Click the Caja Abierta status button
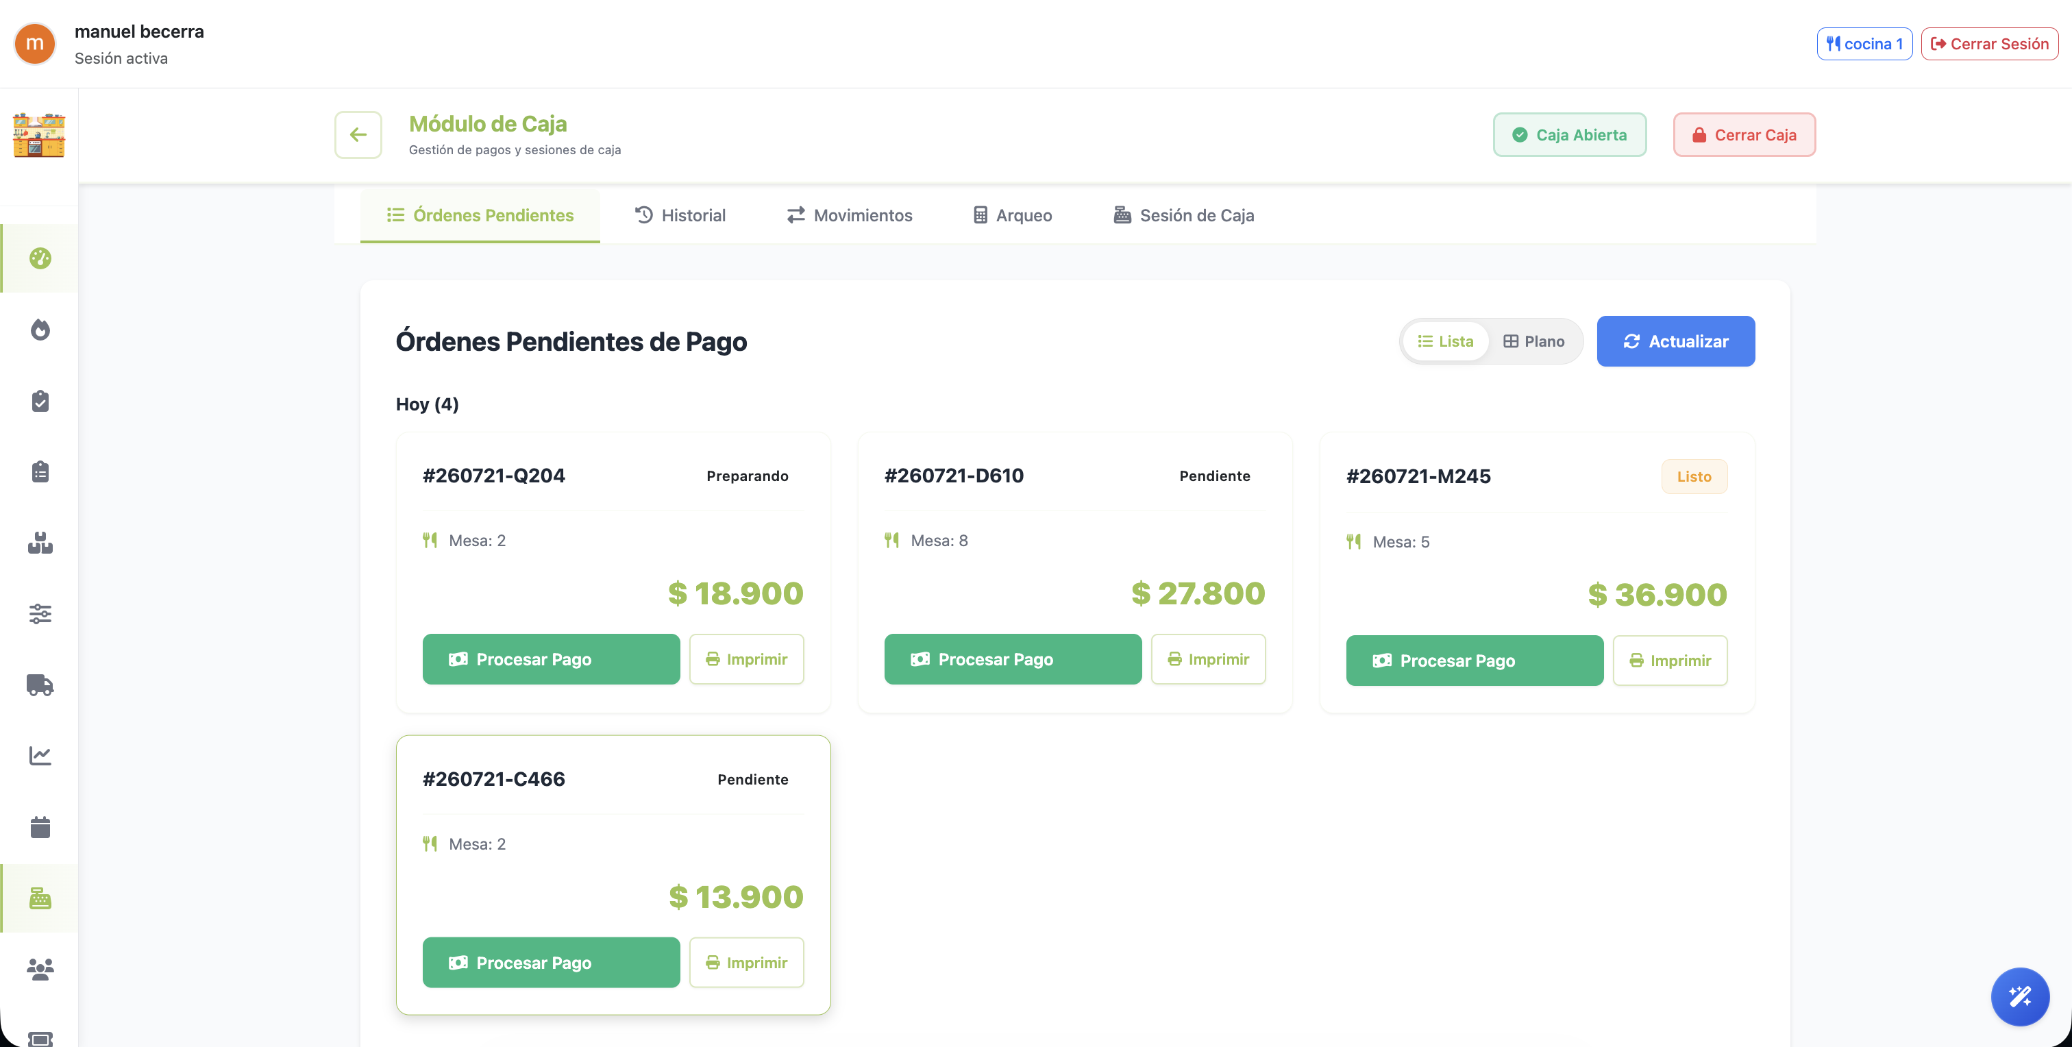This screenshot has height=1047, width=2072. 1569,134
